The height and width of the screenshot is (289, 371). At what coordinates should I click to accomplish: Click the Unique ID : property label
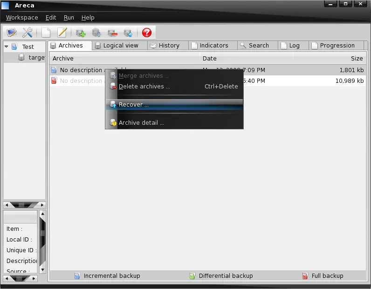(x=21, y=250)
